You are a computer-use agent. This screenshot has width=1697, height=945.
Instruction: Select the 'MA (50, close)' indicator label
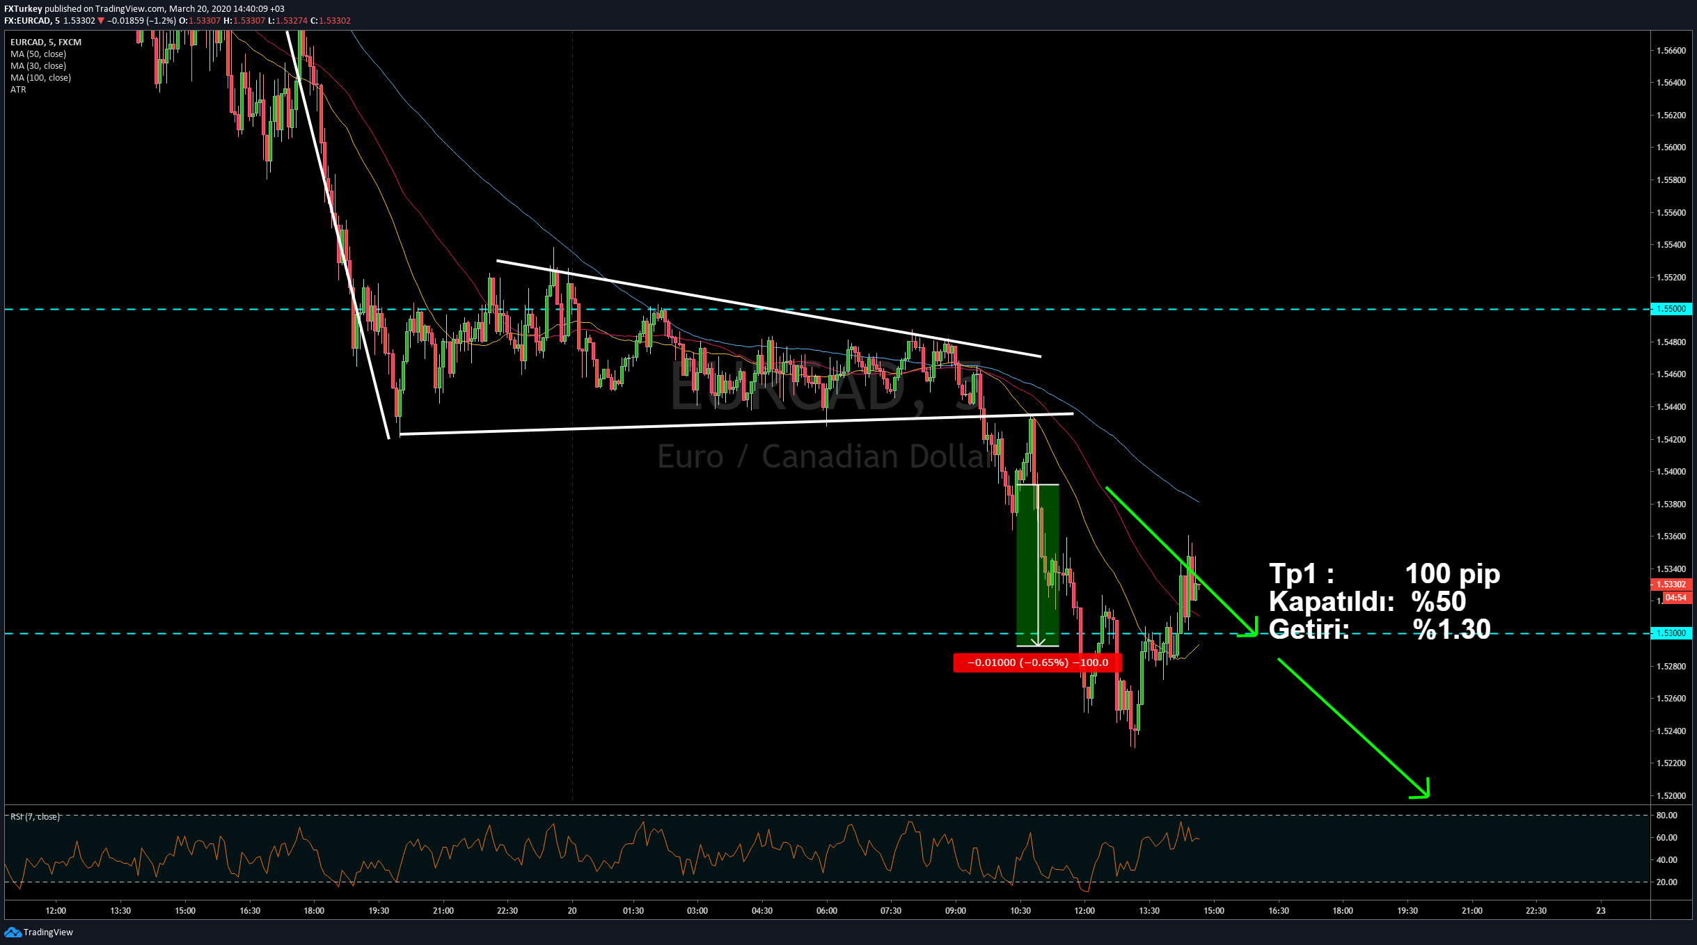click(38, 54)
